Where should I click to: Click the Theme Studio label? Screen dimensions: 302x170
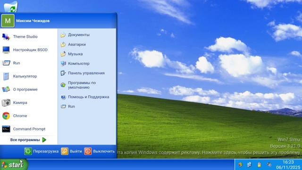[25, 37]
